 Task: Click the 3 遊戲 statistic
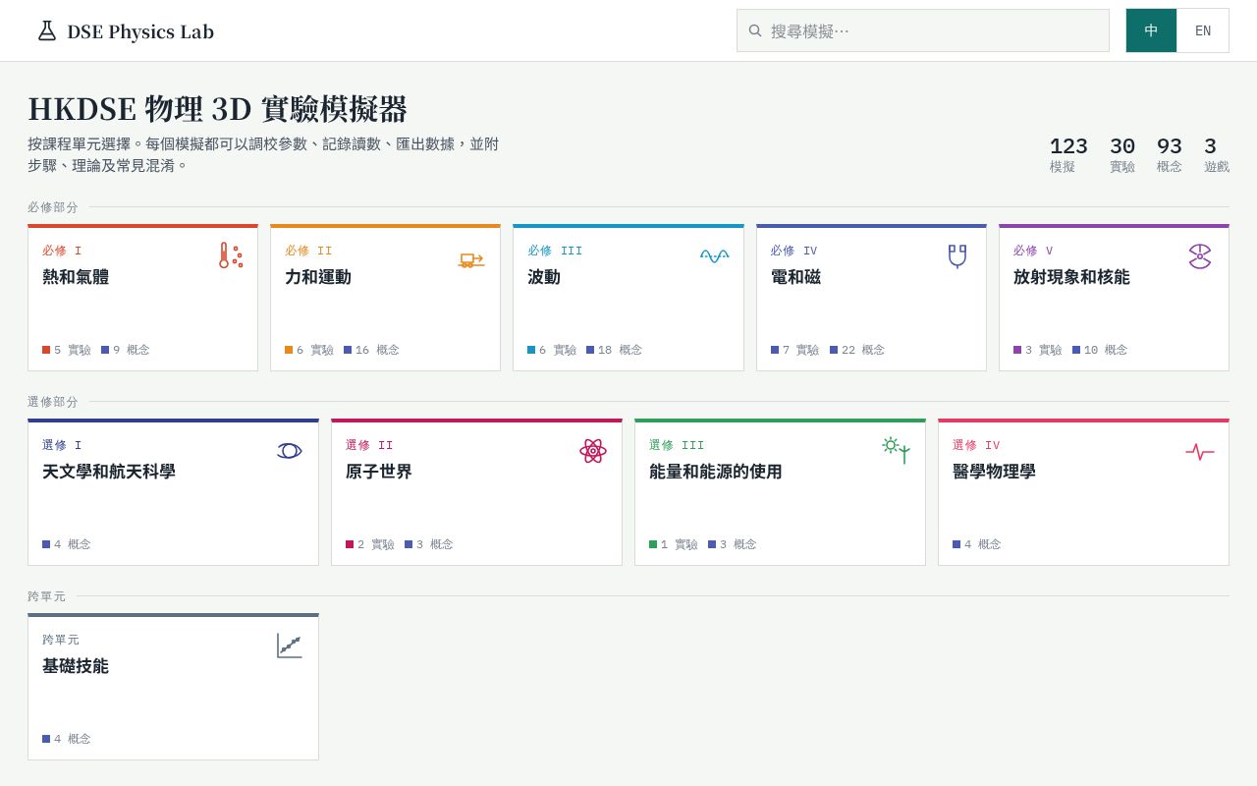[1217, 155]
